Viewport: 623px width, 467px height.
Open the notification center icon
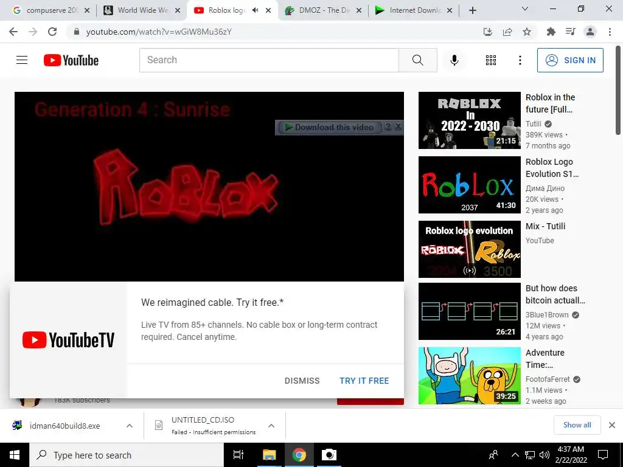(x=603, y=455)
